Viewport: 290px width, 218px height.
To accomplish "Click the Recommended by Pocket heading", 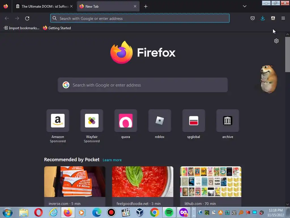I will coord(72,160).
